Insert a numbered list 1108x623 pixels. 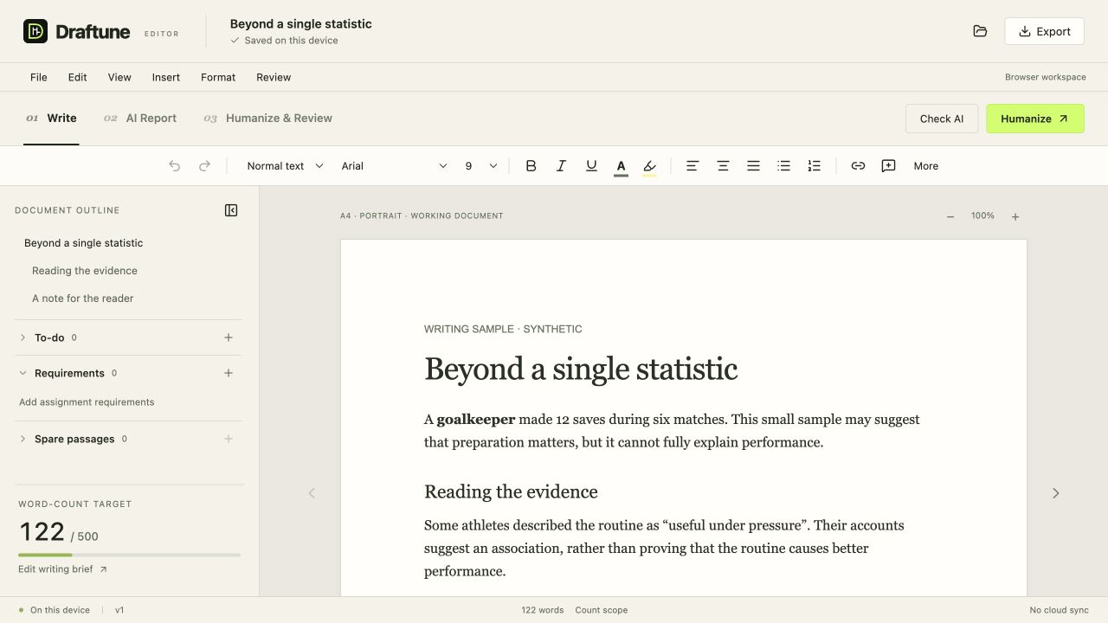pyautogui.click(x=814, y=166)
